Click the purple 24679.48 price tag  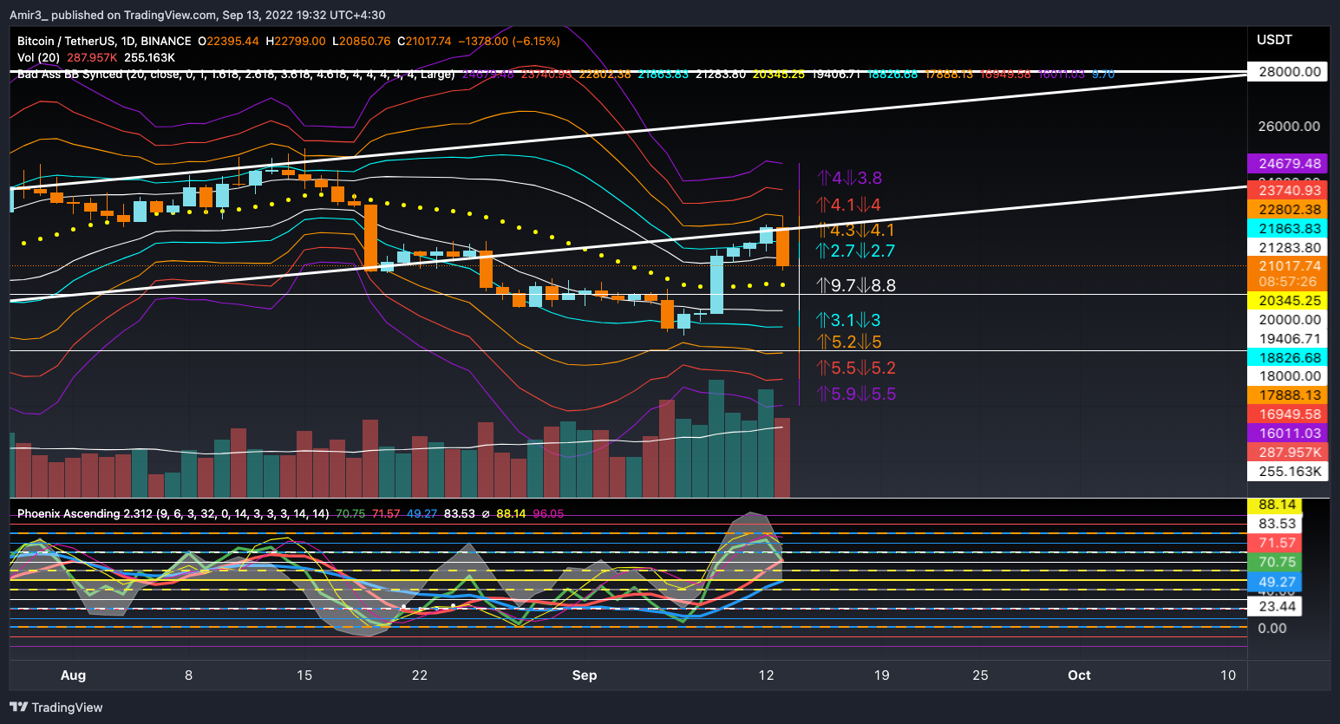pyautogui.click(x=1289, y=163)
